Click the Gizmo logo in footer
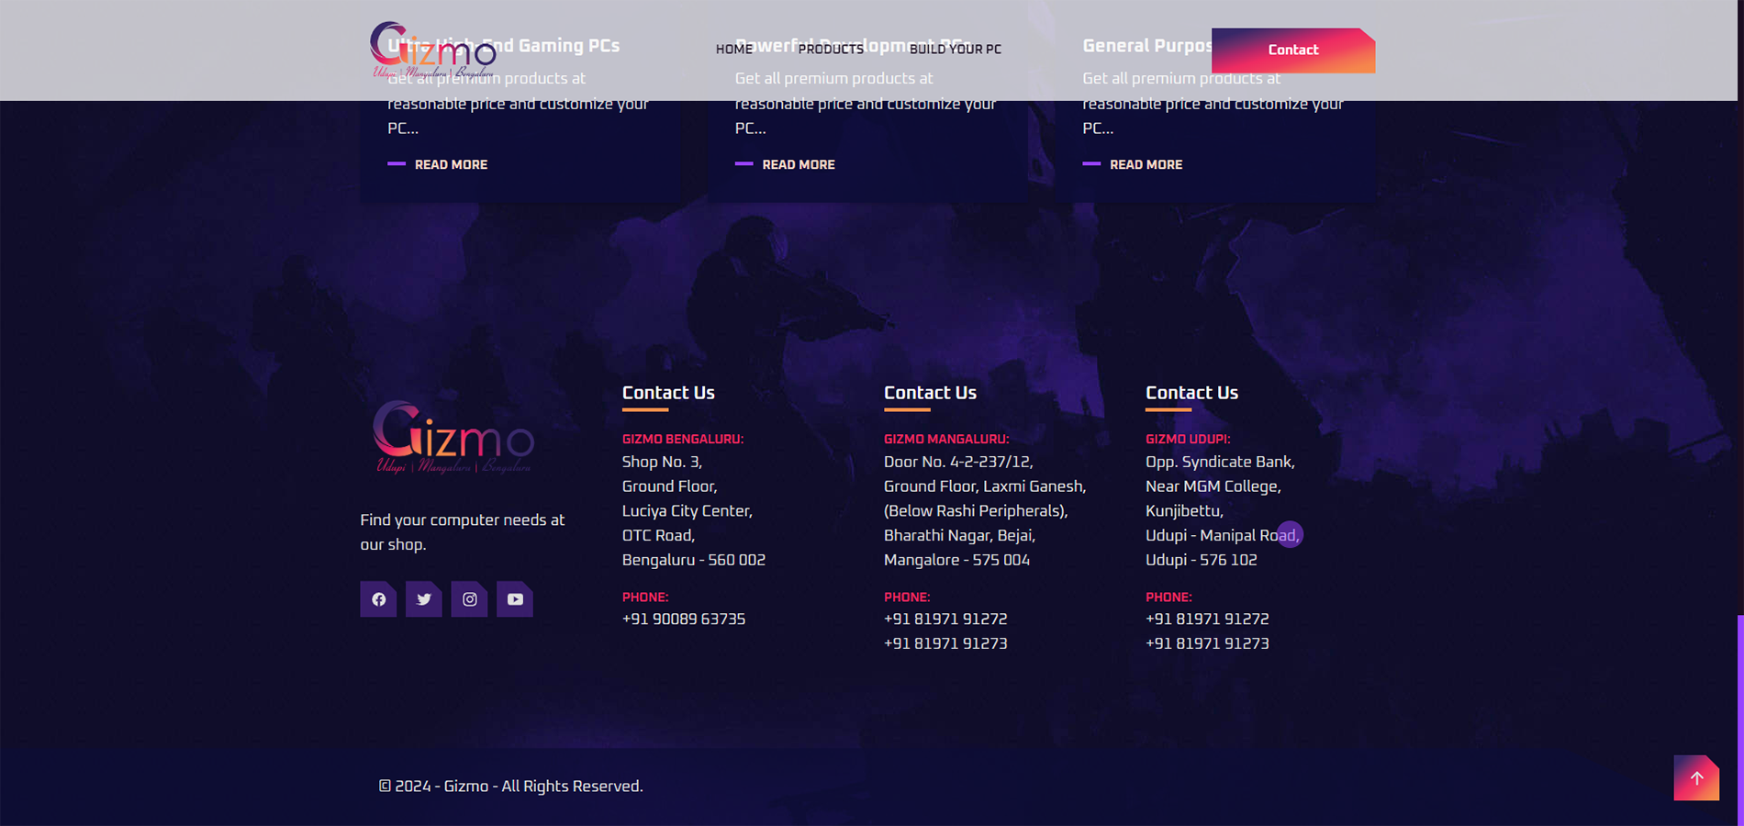The height and width of the screenshot is (826, 1744). coord(453,438)
